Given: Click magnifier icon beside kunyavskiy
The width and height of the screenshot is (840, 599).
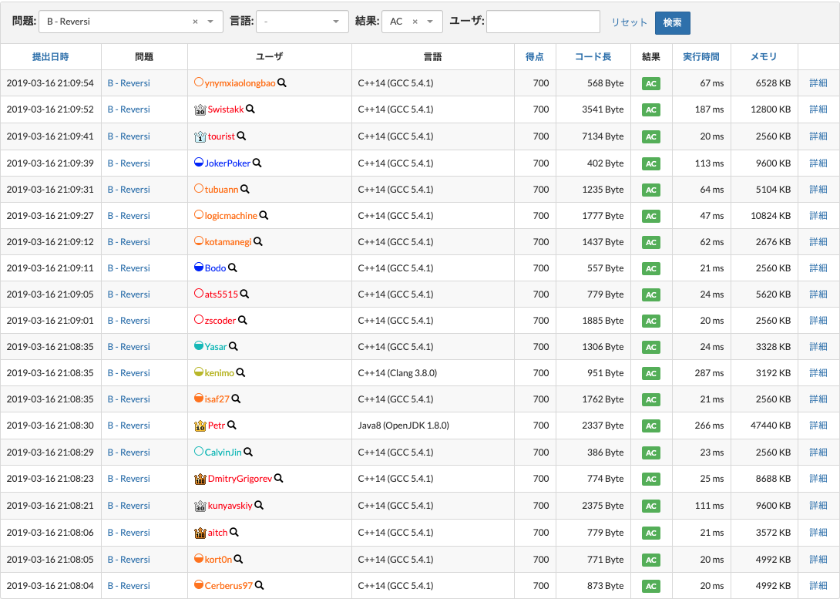Looking at the screenshot, I should pyautogui.click(x=259, y=505).
